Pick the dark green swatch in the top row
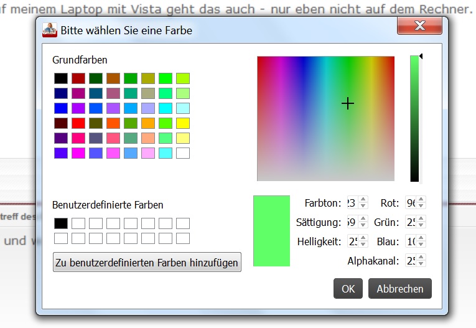 (x=96, y=78)
